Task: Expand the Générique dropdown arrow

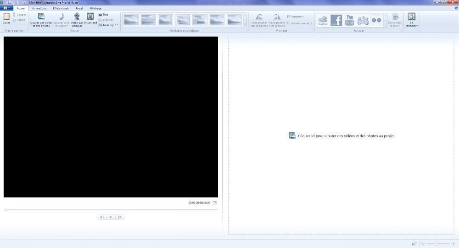Action: pyautogui.click(x=118, y=25)
